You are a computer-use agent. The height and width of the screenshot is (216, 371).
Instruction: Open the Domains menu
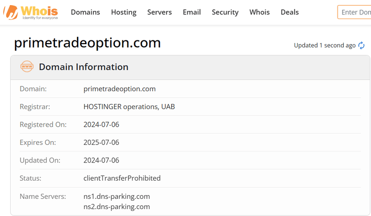85,12
